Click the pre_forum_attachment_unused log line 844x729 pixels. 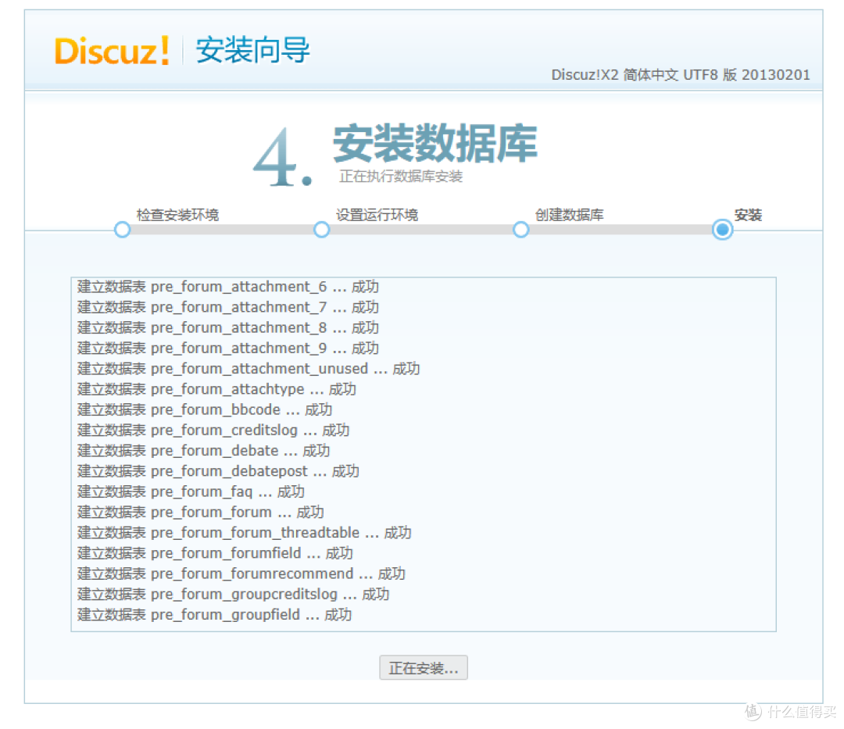click(249, 369)
